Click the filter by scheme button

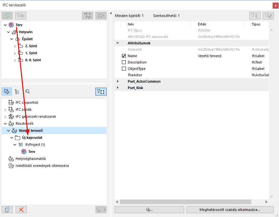click(255, 16)
